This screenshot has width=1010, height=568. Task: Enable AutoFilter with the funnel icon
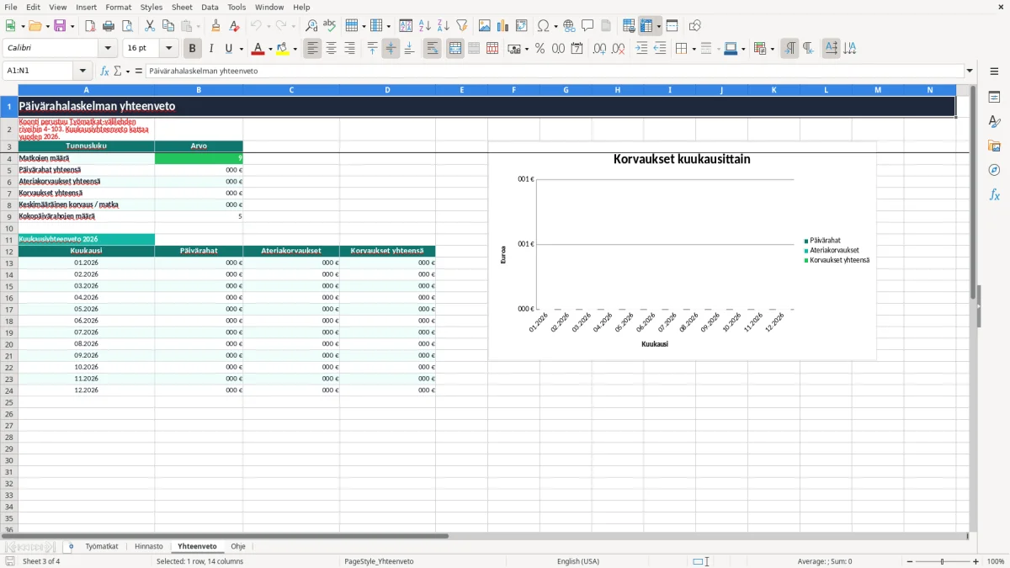pyautogui.click(x=462, y=26)
